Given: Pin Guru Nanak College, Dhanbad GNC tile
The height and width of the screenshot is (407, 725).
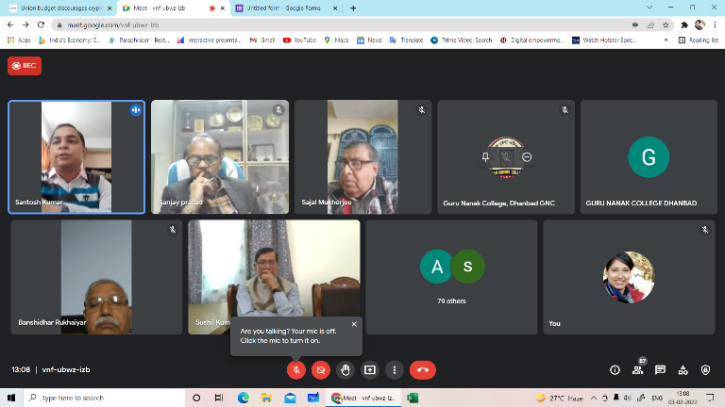Looking at the screenshot, I should (487, 157).
